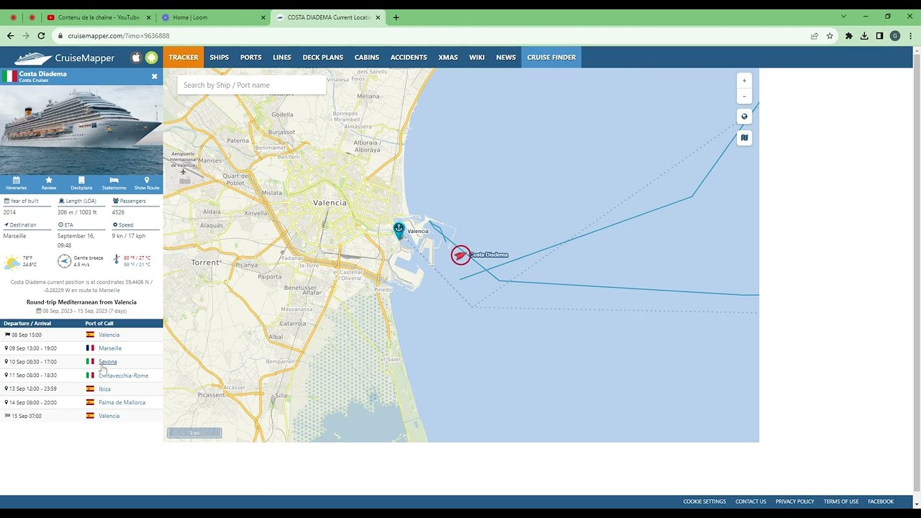Screen dimensions: 921x518
Task: Click the wind direction compass icon
Action: [x=64, y=260]
